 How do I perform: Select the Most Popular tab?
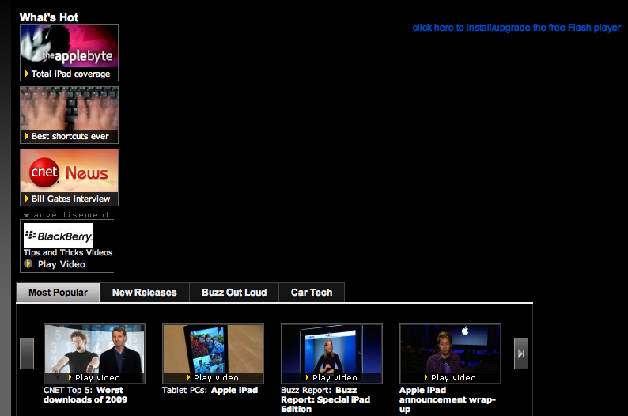tap(58, 293)
